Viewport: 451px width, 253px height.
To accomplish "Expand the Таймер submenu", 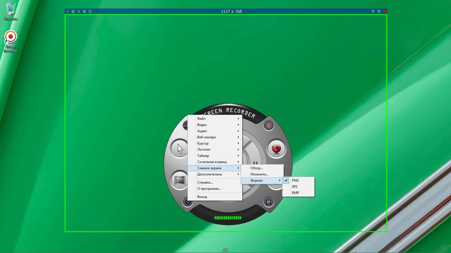I will (215, 156).
